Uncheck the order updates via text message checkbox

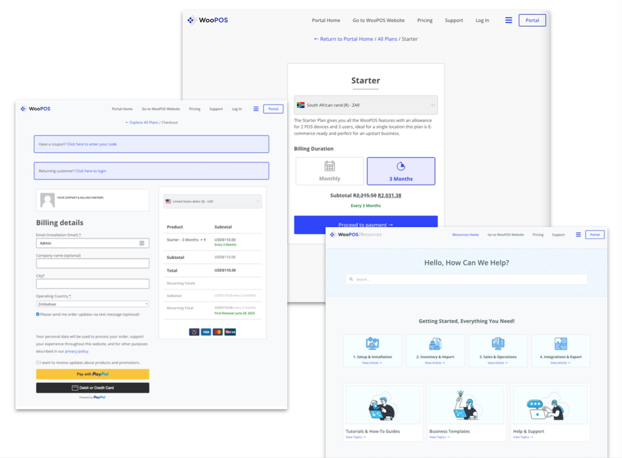pos(38,314)
